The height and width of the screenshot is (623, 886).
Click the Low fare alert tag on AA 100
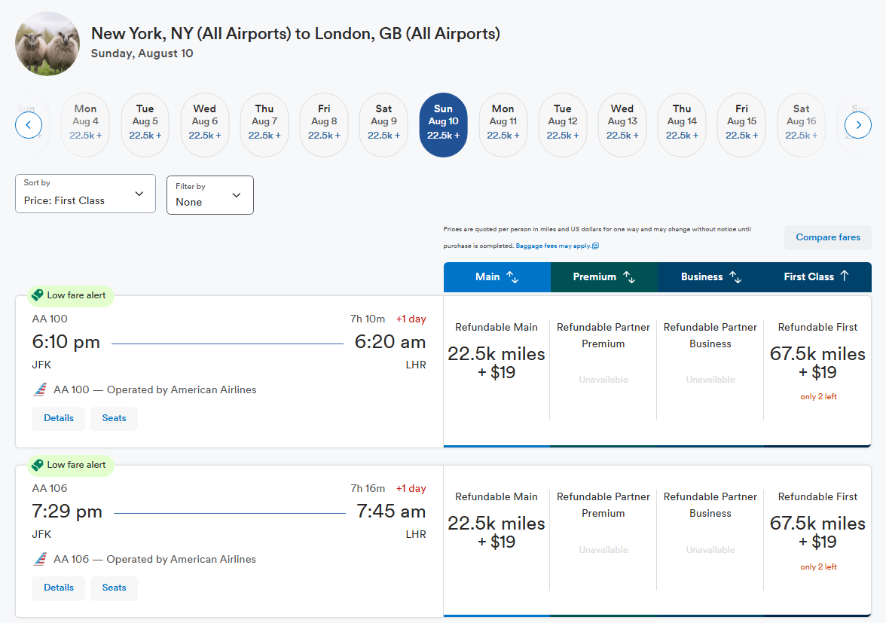click(71, 295)
